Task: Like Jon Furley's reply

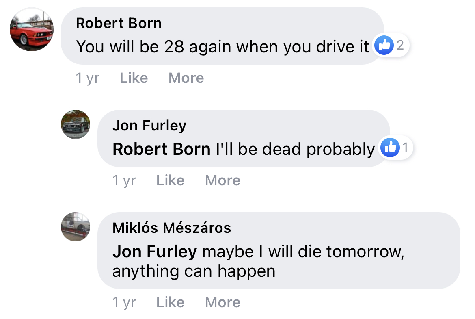Action: click(x=170, y=180)
